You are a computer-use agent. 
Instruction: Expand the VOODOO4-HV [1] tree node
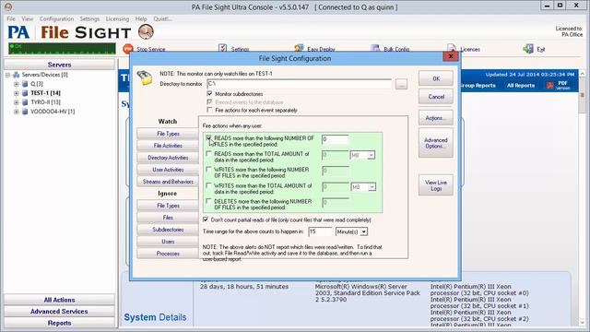click(x=17, y=112)
